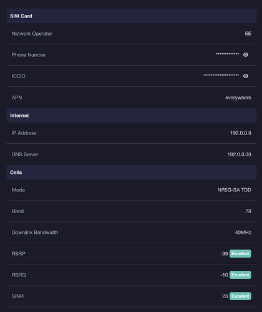Image resolution: width=262 pixels, height=312 pixels.
Task: Click the Phone Number label
Action: (29, 55)
